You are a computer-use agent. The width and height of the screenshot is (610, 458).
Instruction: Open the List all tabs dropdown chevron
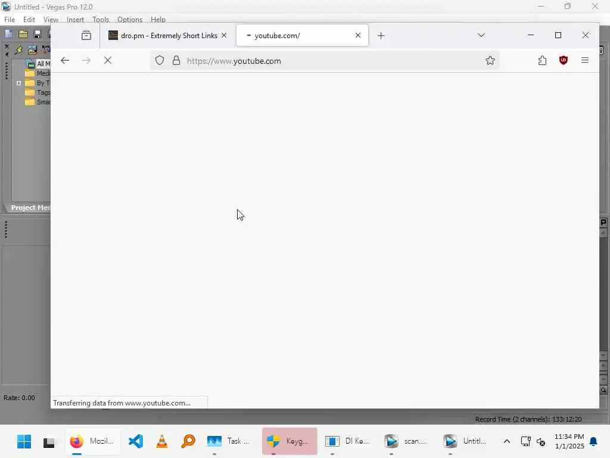coord(481,35)
